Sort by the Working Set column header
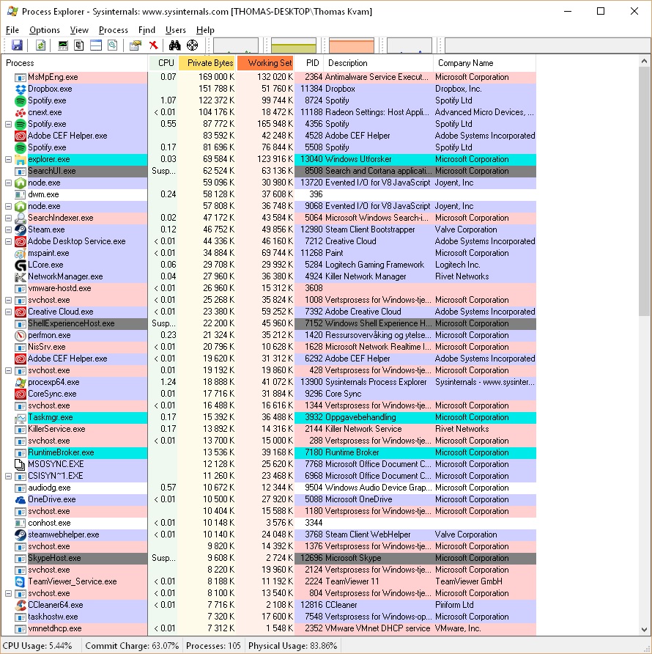This screenshot has height=654, width=652. click(x=265, y=63)
